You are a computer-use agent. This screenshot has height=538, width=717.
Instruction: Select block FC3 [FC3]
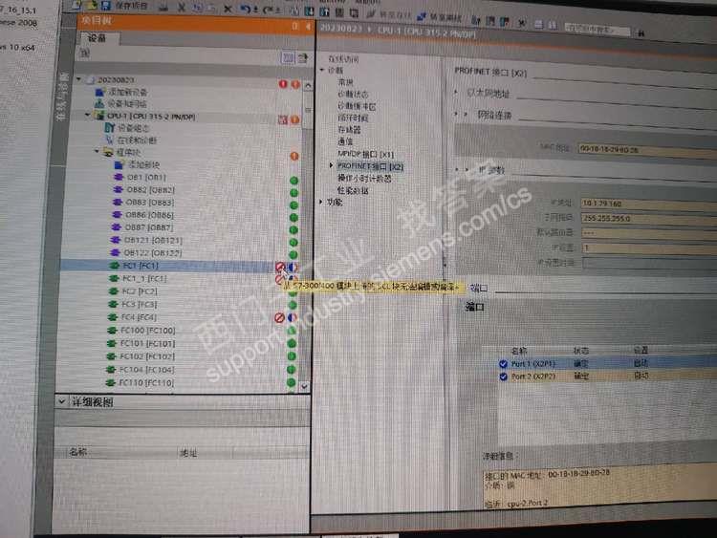pyautogui.click(x=132, y=304)
